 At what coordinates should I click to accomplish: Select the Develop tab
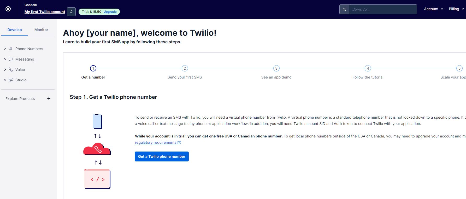[15, 30]
